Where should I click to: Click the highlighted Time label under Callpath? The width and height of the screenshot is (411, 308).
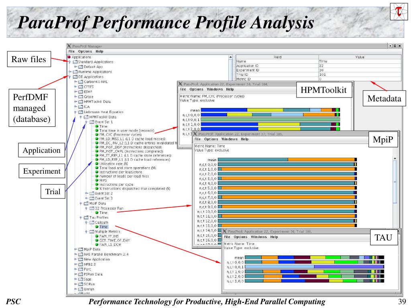(104, 227)
